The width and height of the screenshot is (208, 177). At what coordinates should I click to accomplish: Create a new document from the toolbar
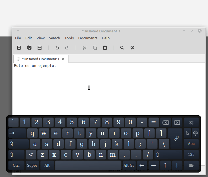pyautogui.click(x=19, y=48)
